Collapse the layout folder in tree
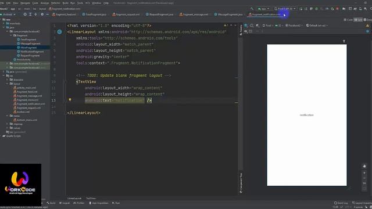The height and width of the screenshot is (209, 372). tap(7, 84)
